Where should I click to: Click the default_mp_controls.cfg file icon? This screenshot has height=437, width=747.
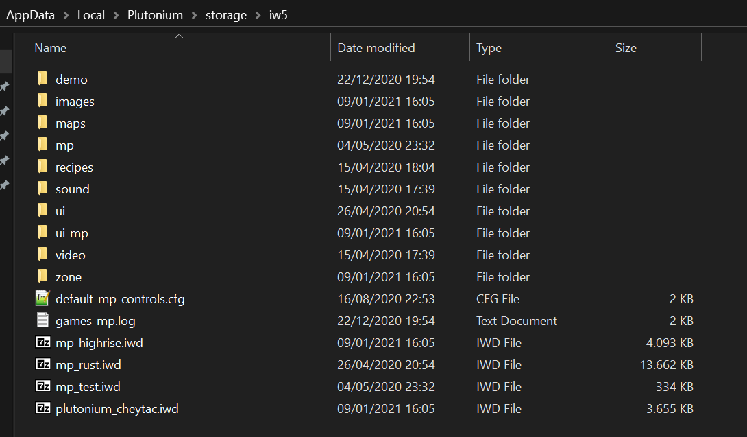coord(43,298)
